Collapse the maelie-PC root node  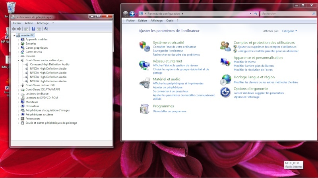click(14, 35)
